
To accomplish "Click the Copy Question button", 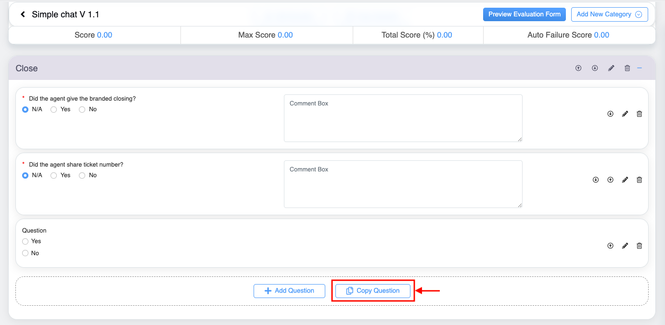I will tap(373, 291).
